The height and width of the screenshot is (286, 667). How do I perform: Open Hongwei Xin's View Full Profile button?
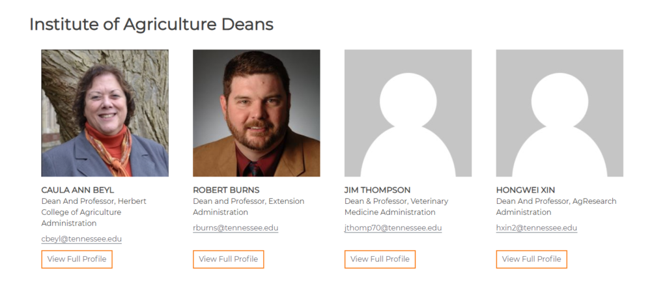532,259
